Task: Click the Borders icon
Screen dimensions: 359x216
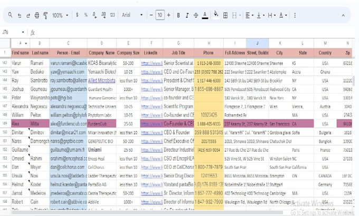Action: (225, 15)
